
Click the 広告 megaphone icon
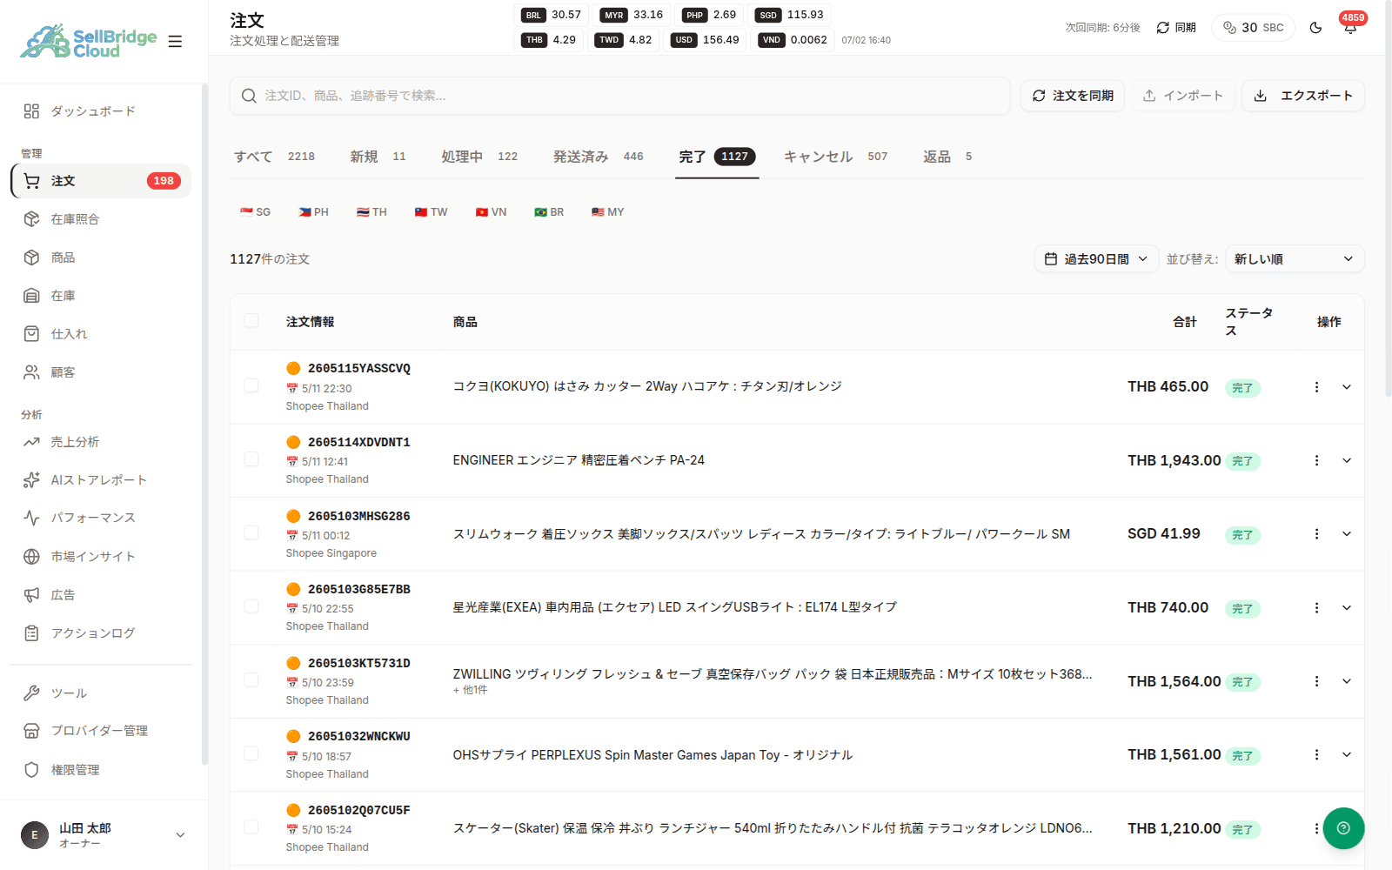tap(31, 595)
